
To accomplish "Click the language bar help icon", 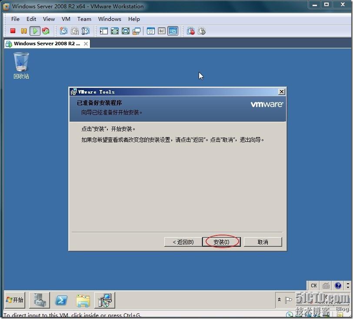I will (x=338, y=285).
